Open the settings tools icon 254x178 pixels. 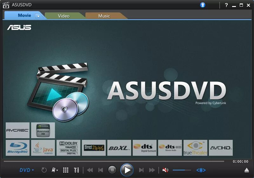pos(77,170)
